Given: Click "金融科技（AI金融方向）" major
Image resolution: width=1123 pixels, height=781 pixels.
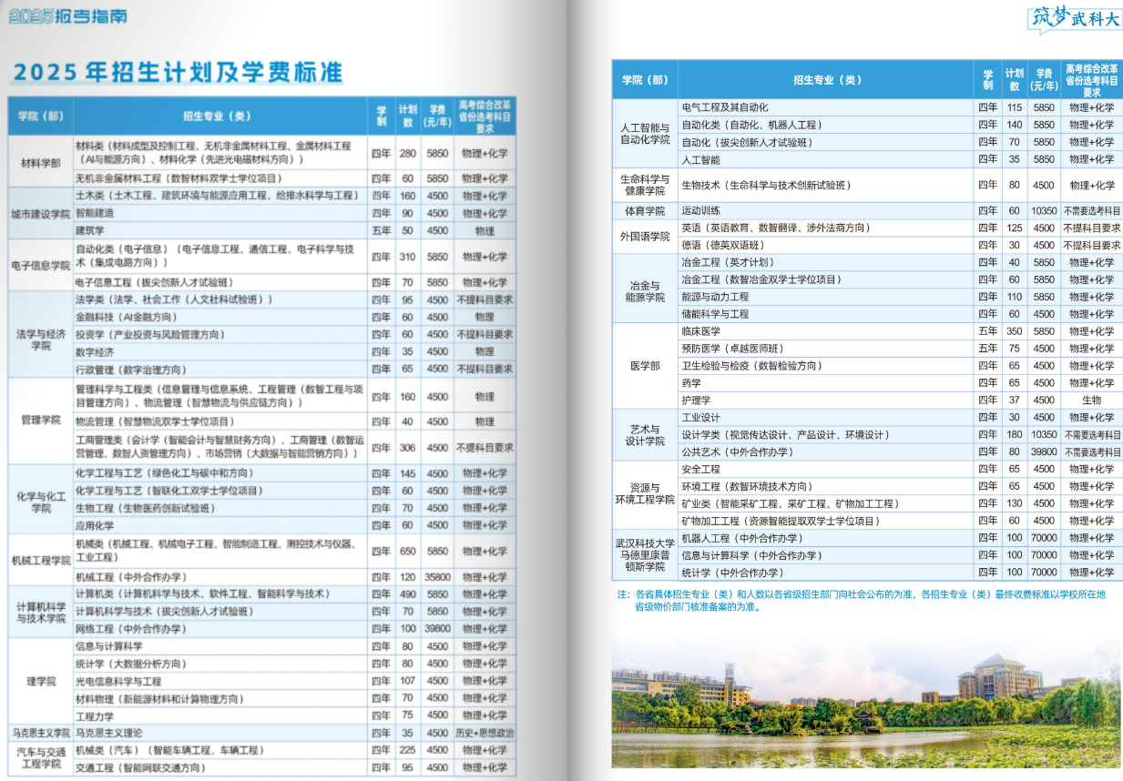Looking at the screenshot, I should tap(128, 317).
